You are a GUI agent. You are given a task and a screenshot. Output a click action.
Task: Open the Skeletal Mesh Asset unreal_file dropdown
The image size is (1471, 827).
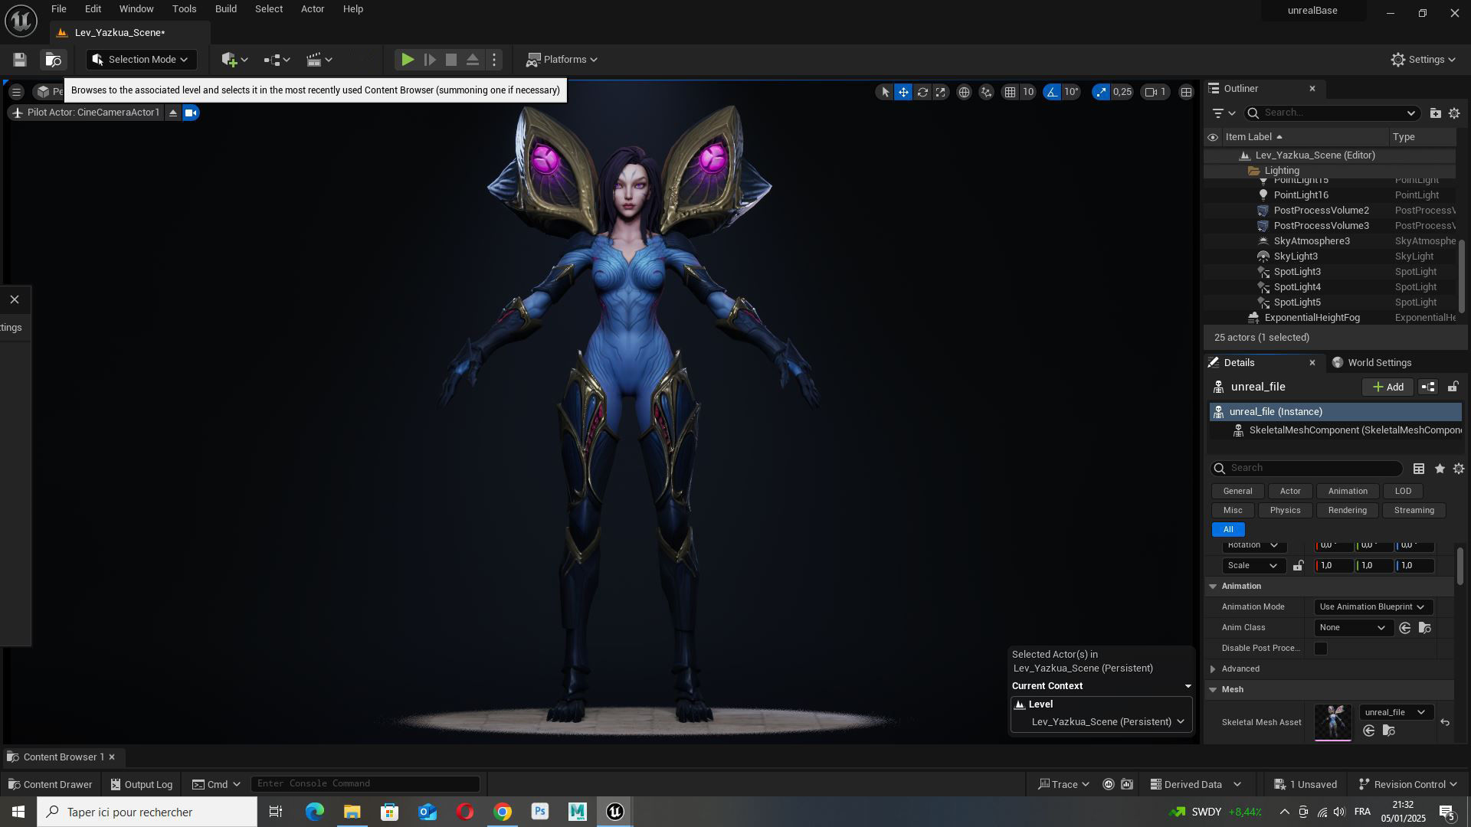tap(1395, 713)
